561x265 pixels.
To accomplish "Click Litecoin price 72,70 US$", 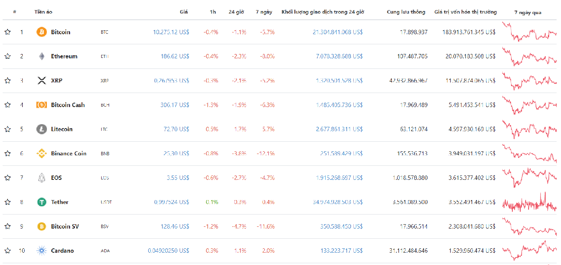I will tap(177, 129).
